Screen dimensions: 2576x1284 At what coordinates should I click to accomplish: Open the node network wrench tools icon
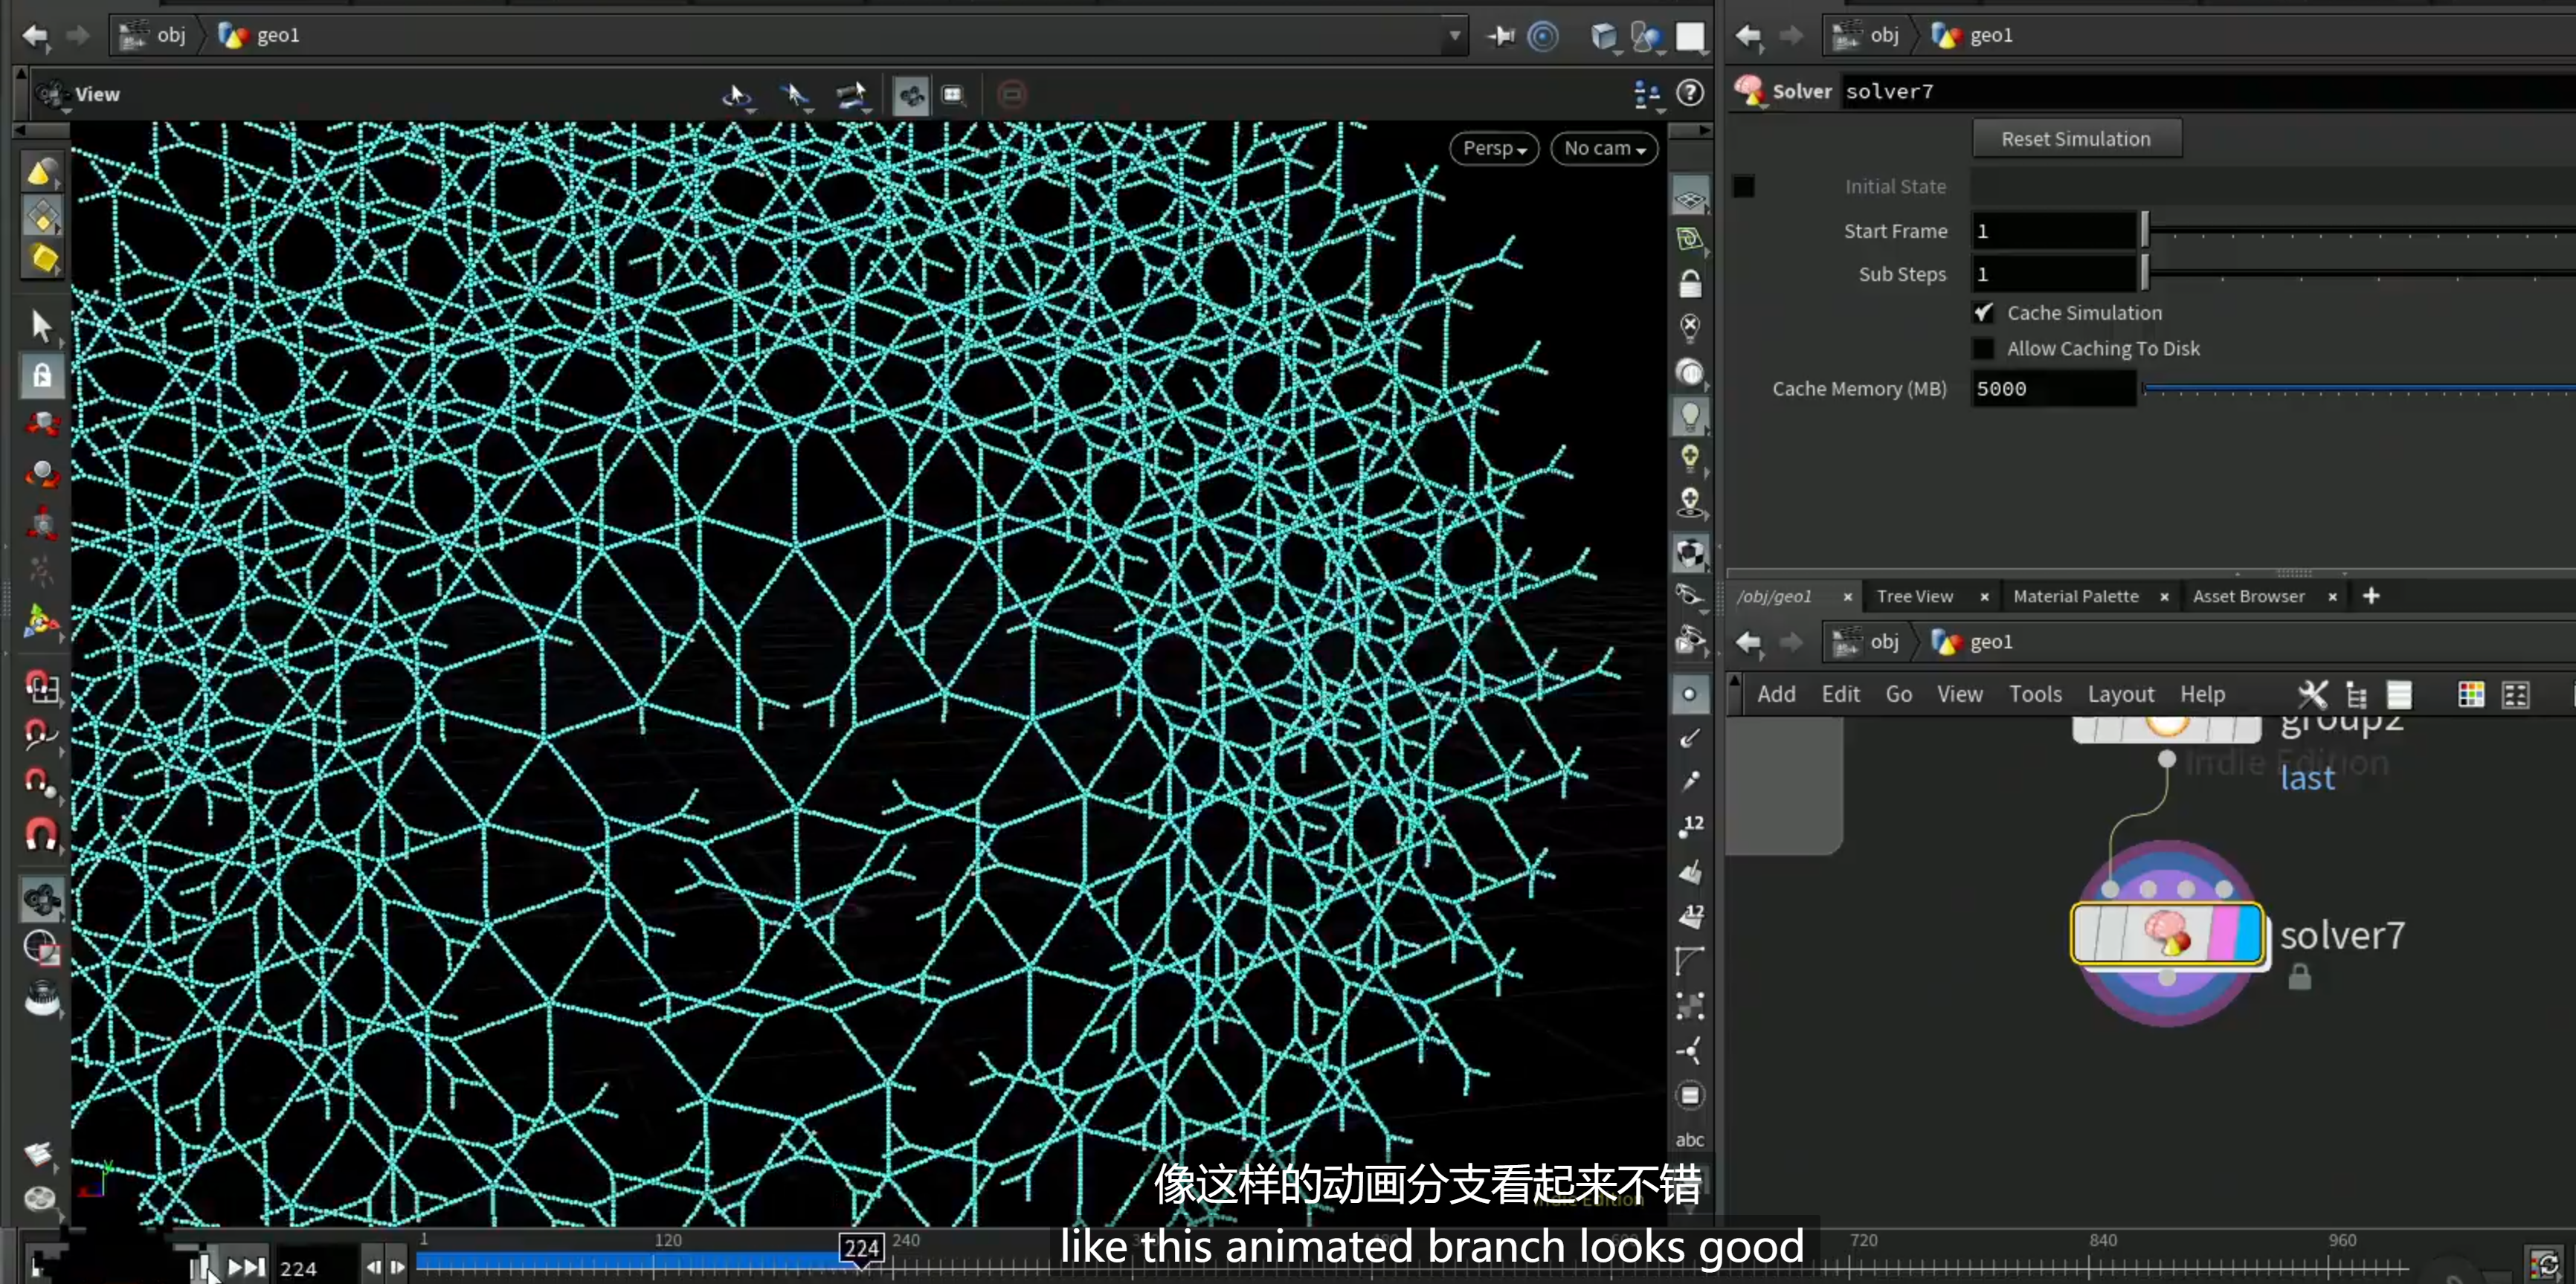(x=2312, y=694)
